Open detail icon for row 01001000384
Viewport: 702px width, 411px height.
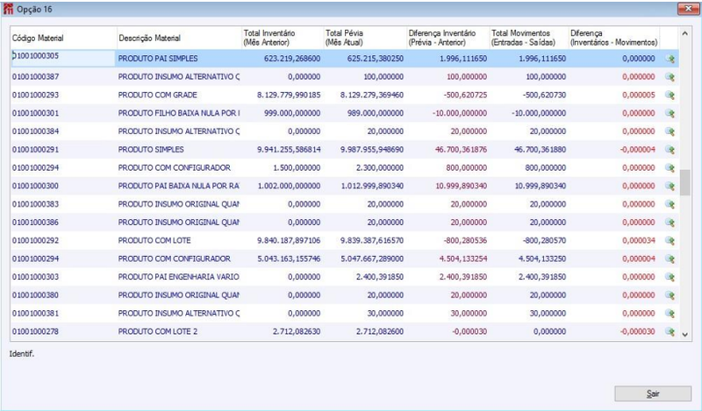click(x=670, y=131)
